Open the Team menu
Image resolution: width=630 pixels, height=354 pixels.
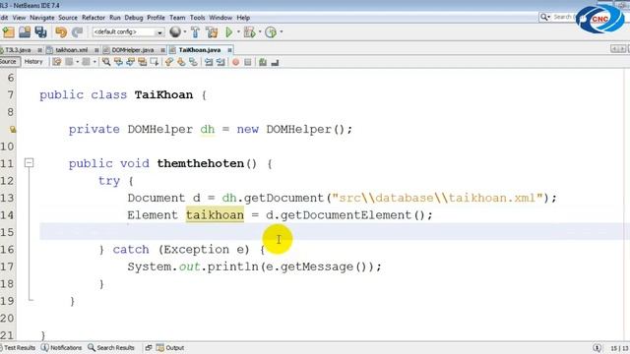click(x=177, y=18)
